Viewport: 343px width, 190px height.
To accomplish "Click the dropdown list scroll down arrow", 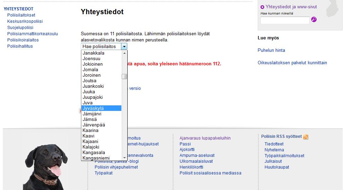I will click(x=125, y=158).
